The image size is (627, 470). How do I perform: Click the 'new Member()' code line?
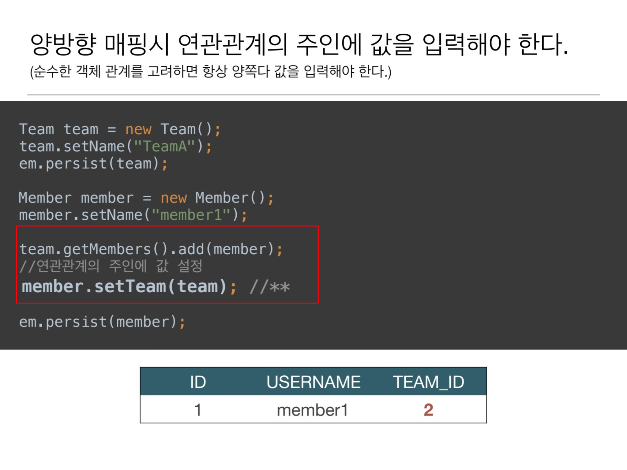tap(146, 198)
